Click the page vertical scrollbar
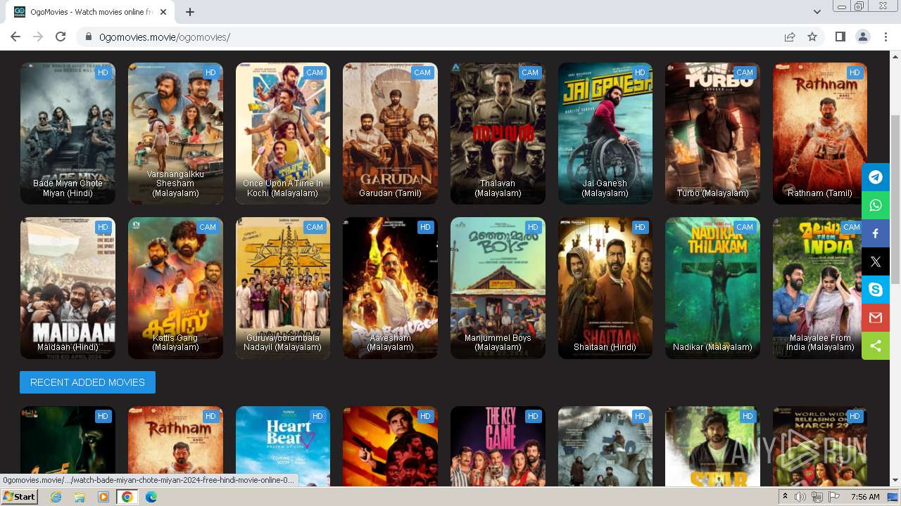Viewport: 901px width, 506px height. (895, 199)
